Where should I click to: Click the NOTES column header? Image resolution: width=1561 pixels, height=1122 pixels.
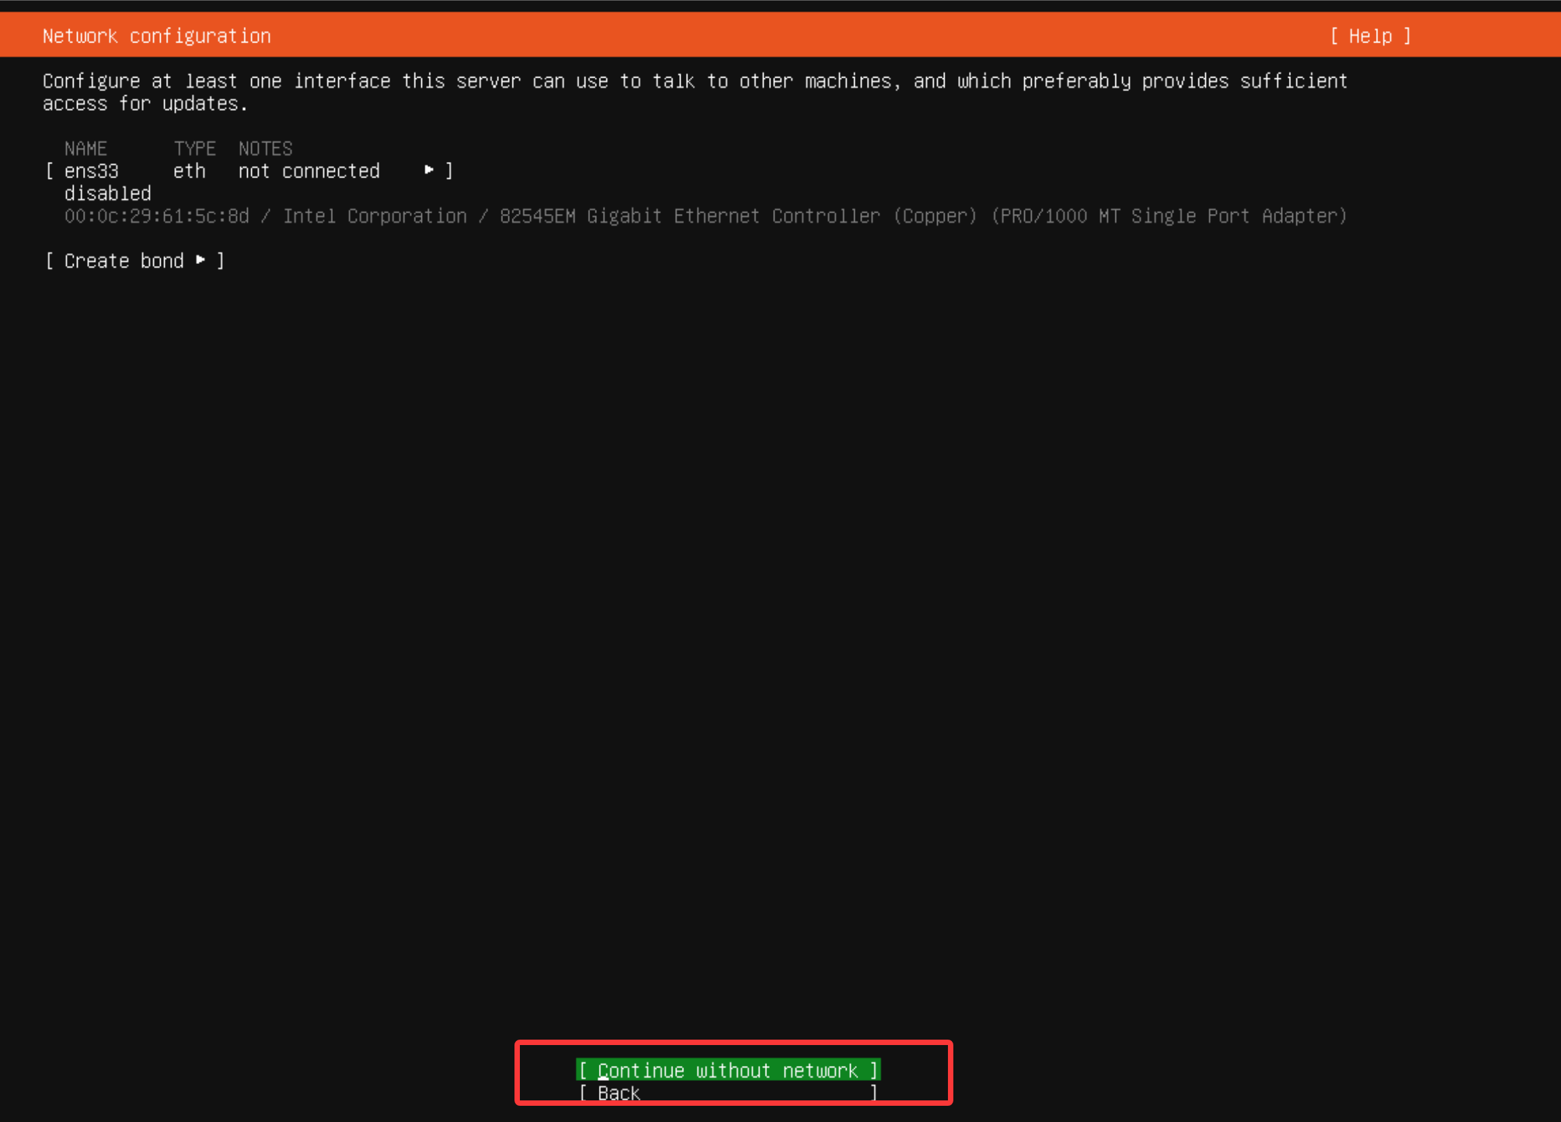click(x=265, y=149)
